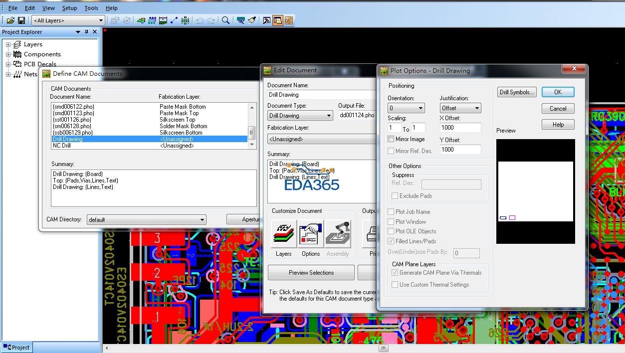Open the Setup menu

pyautogui.click(x=69, y=8)
